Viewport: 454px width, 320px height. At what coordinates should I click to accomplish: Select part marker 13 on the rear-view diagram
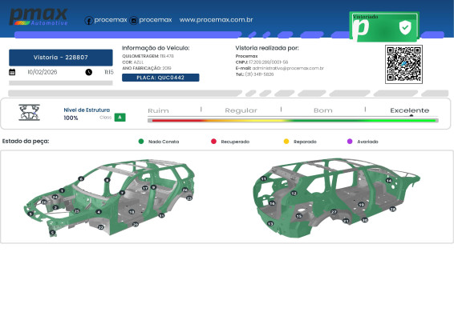270,223
